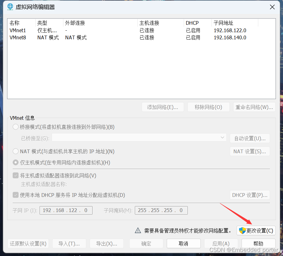Screen dimensions: 283x256
Task: Click the globe icon in title bar
Action: [10, 7]
